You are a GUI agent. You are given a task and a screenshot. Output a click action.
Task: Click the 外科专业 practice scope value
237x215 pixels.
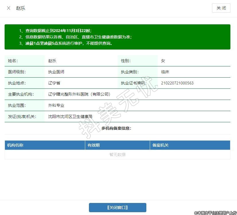click(x=56, y=105)
